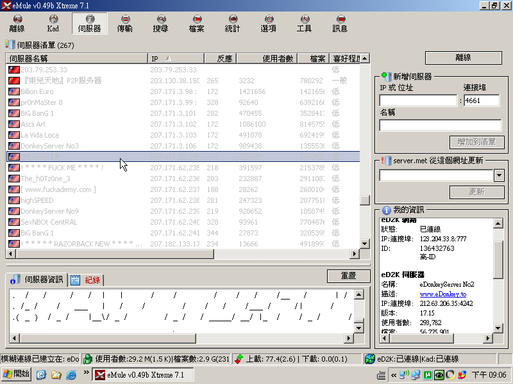Click the 離線 disconnect toolbar icon

tap(17, 24)
